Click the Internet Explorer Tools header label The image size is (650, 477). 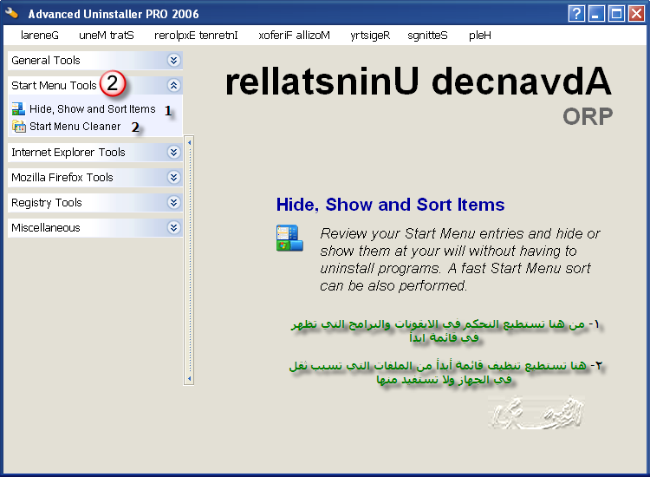pyautogui.click(x=68, y=153)
